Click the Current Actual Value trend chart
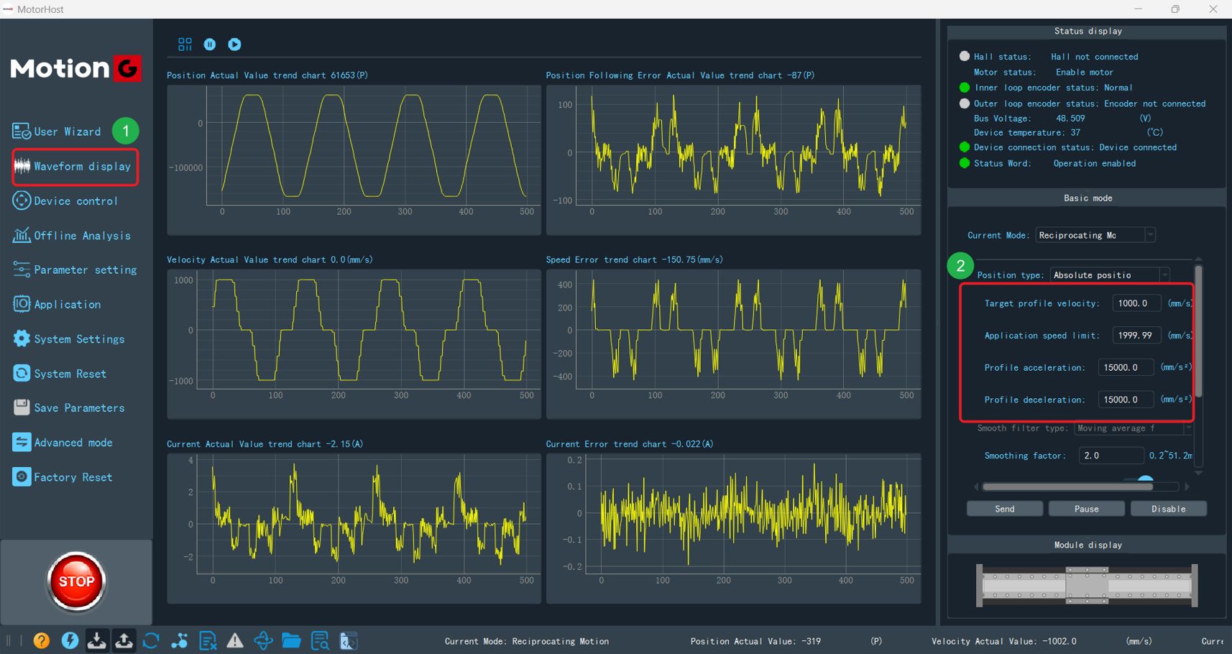 point(354,528)
